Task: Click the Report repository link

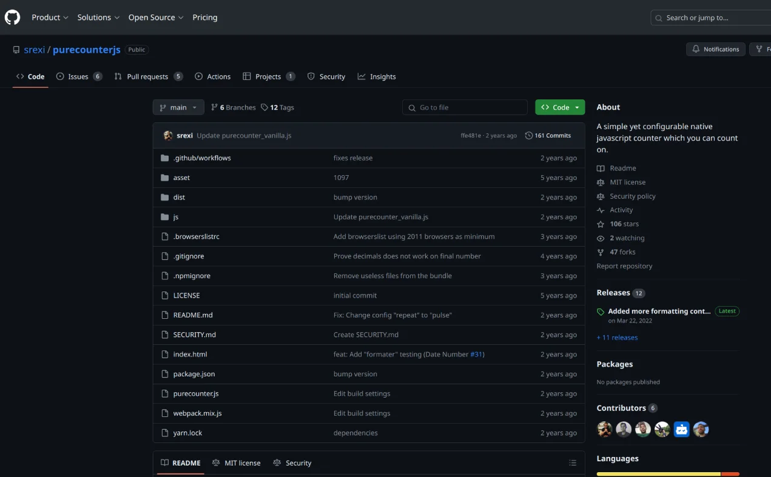Action: (624, 266)
